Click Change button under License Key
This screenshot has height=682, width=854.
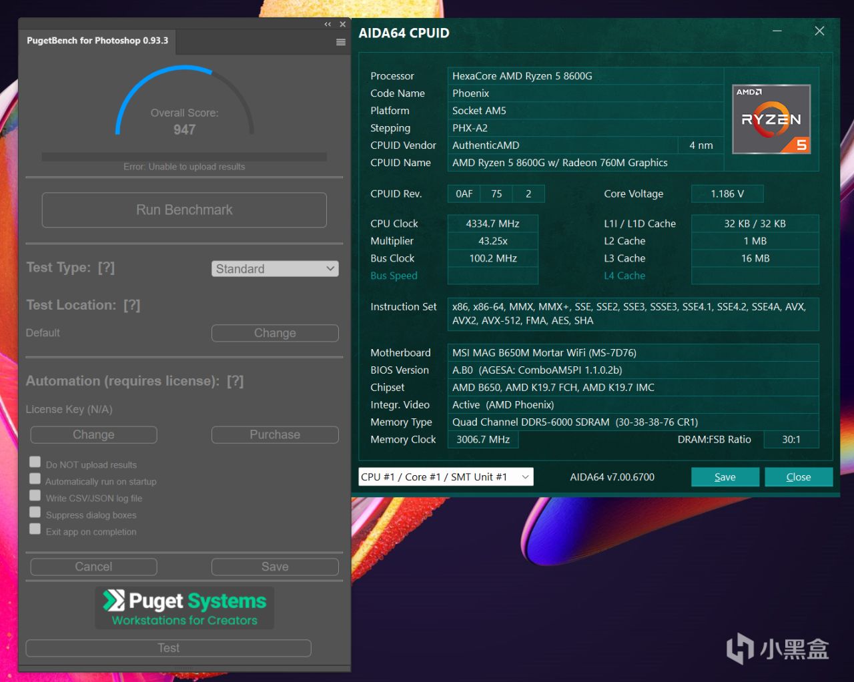click(x=93, y=435)
